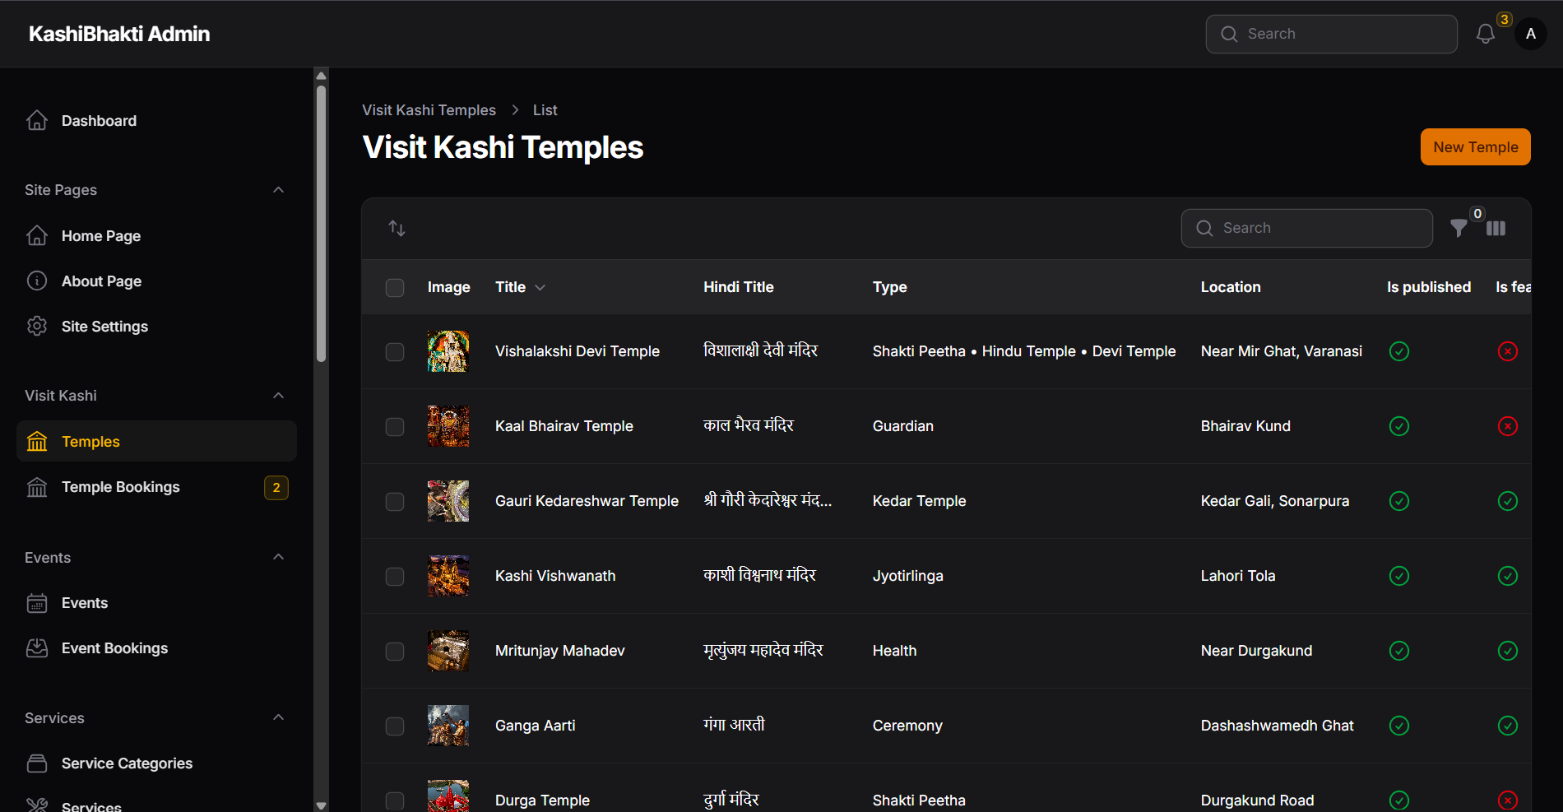The width and height of the screenshot is (1563, 812).
Task: Open the notifications bell icon
Action: [1485, 34]
